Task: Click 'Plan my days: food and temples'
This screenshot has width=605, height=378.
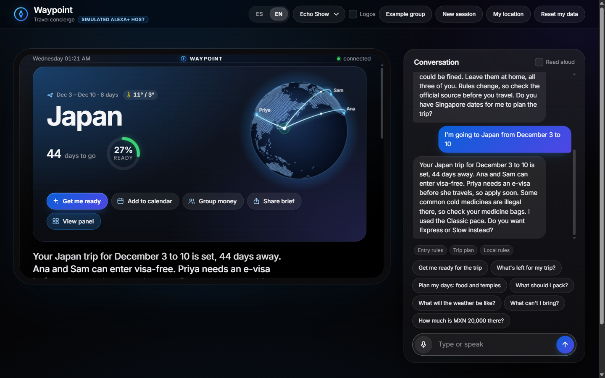Action: pos(460,286)
